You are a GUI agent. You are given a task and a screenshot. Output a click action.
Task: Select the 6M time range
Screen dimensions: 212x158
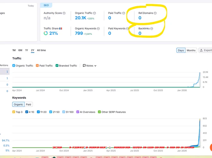tap(20, 50)
